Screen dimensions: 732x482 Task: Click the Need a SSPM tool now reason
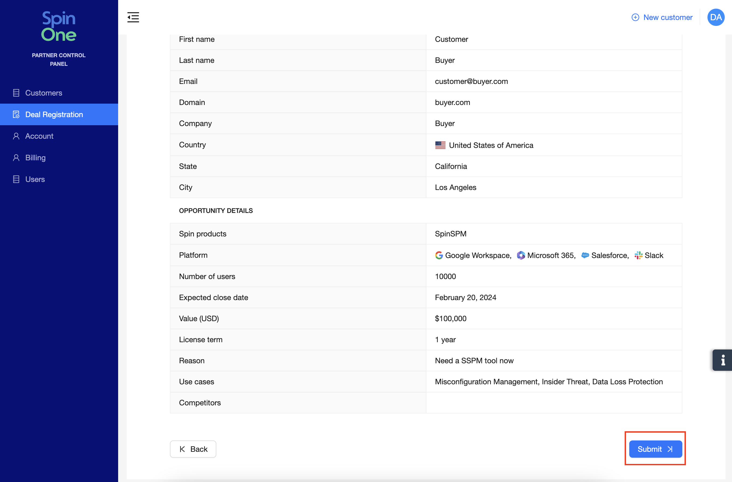point(474,361)
